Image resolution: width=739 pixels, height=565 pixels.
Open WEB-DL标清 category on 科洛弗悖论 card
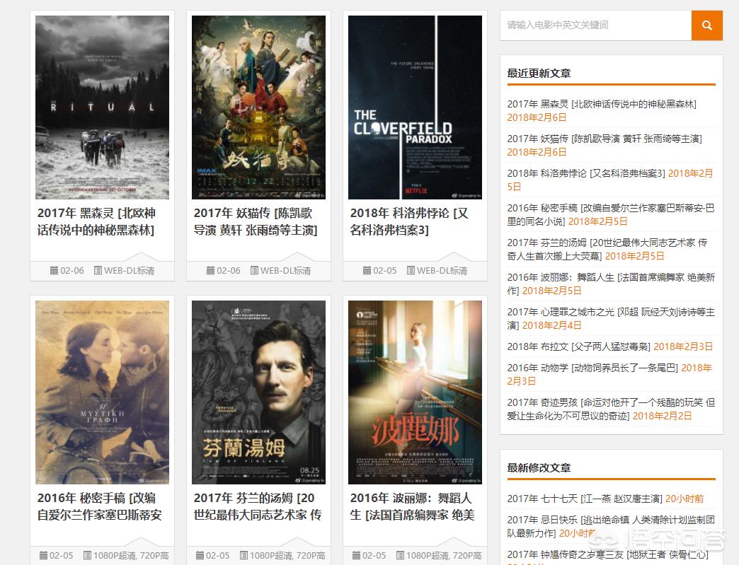(442, 271)
